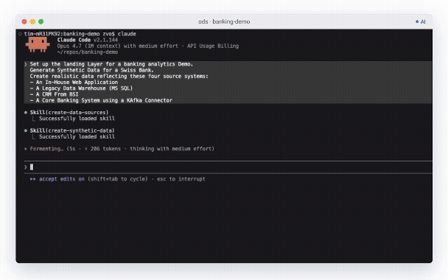Click into the empty prompt input field
The height and width of the screenshot is (280, 448).
click(228, 167)
